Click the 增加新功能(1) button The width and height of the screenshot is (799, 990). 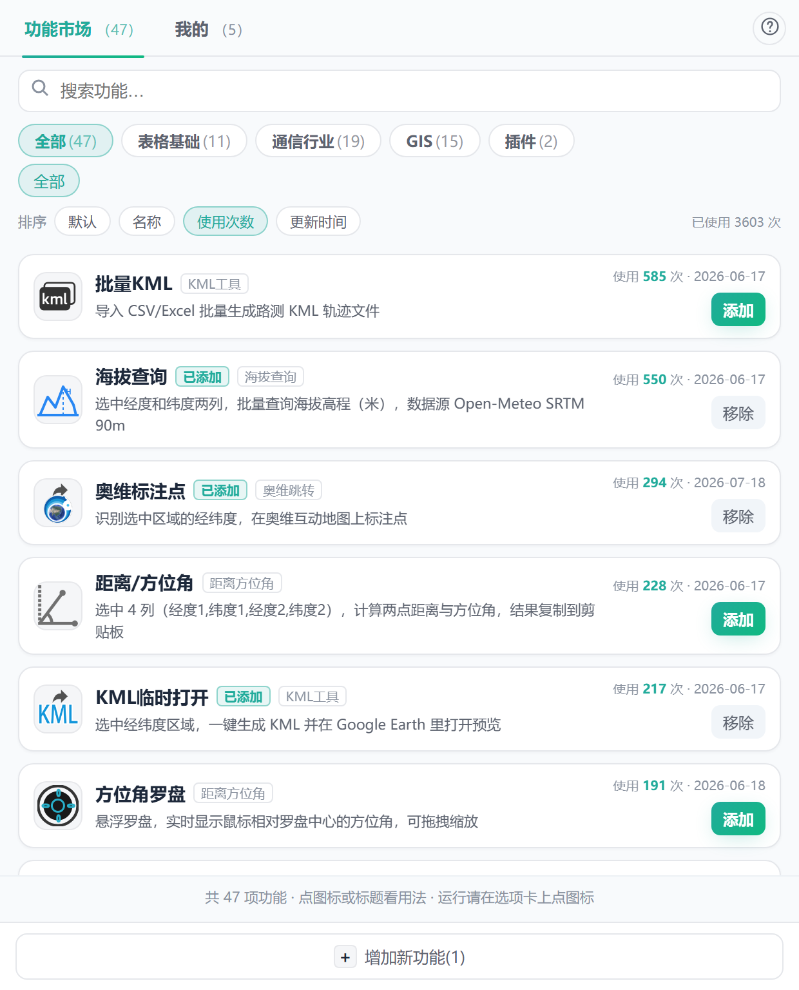[400, 957]
